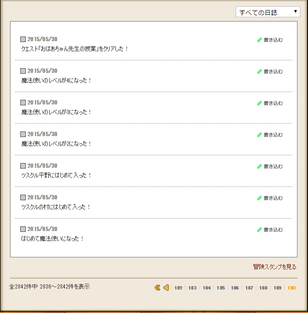Open page 188 of the journal
Image resolution: width=308 pixels, height=313 pixels.
click(263, 288)
